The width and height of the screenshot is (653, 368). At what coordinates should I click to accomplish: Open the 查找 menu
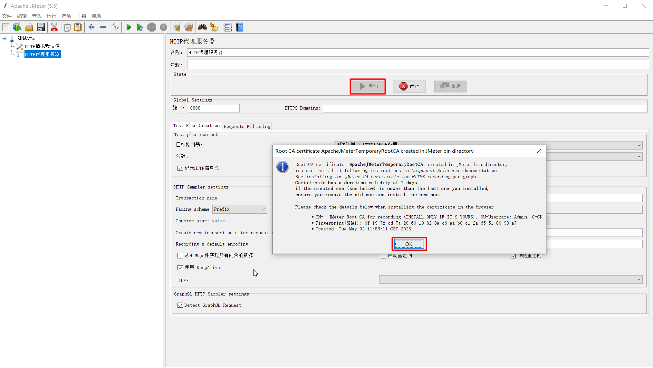click(x=37, y=16)
